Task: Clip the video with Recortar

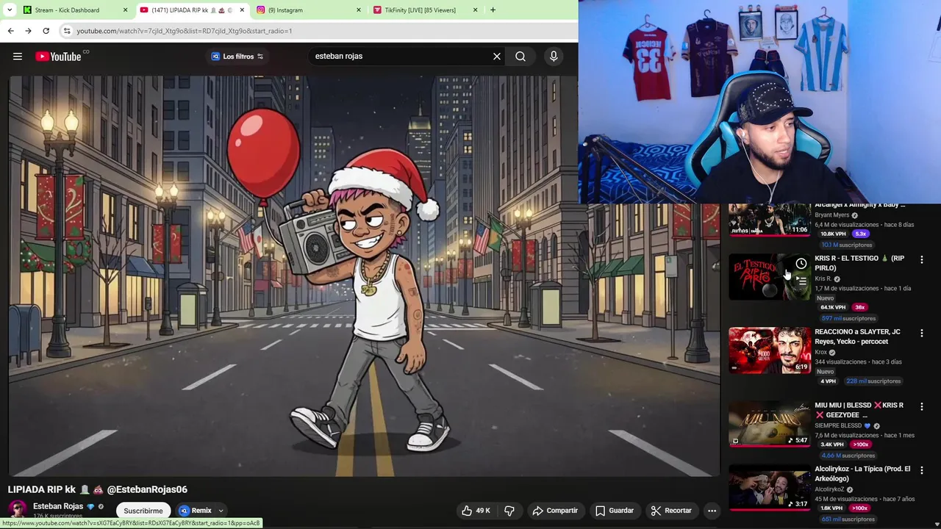Action: (x=671, y=511)
